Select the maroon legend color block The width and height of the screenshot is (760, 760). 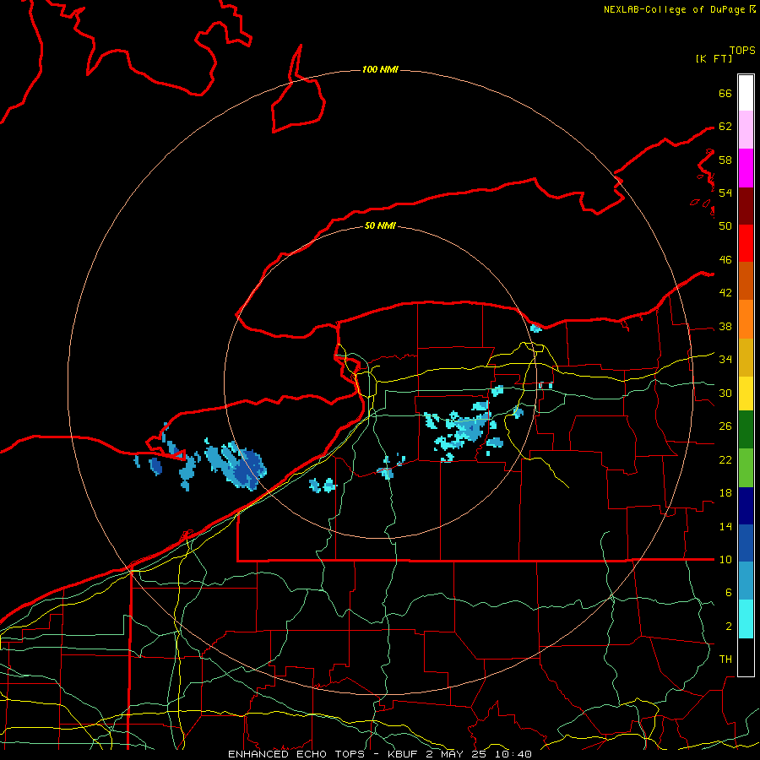click(x=746, y=205)
